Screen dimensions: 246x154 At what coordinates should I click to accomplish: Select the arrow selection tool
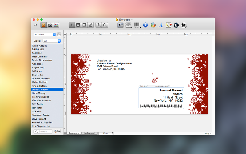[x=72, y=25]
